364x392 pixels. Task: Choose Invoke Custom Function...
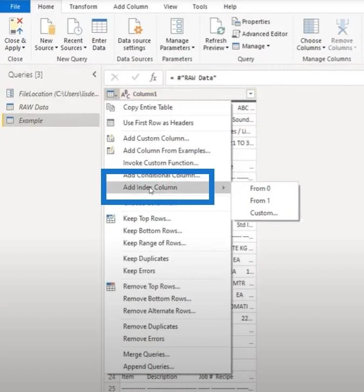coord(168,163)
